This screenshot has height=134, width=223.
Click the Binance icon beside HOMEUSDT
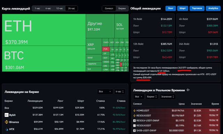(134, 111)
